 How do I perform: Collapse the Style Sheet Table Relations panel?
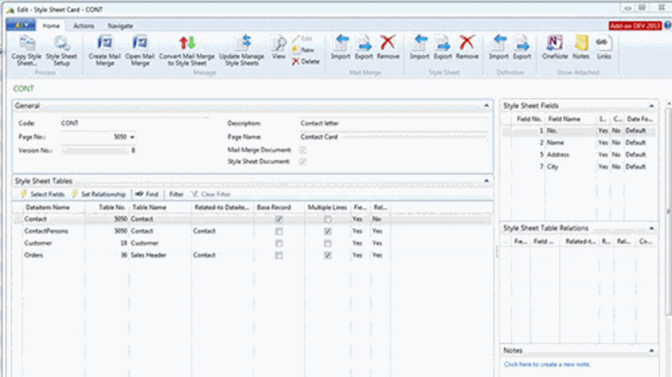coord(651,229)
